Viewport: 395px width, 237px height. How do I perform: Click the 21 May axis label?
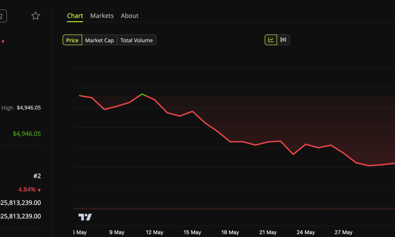pyautogui.click(x=268, y=232)
